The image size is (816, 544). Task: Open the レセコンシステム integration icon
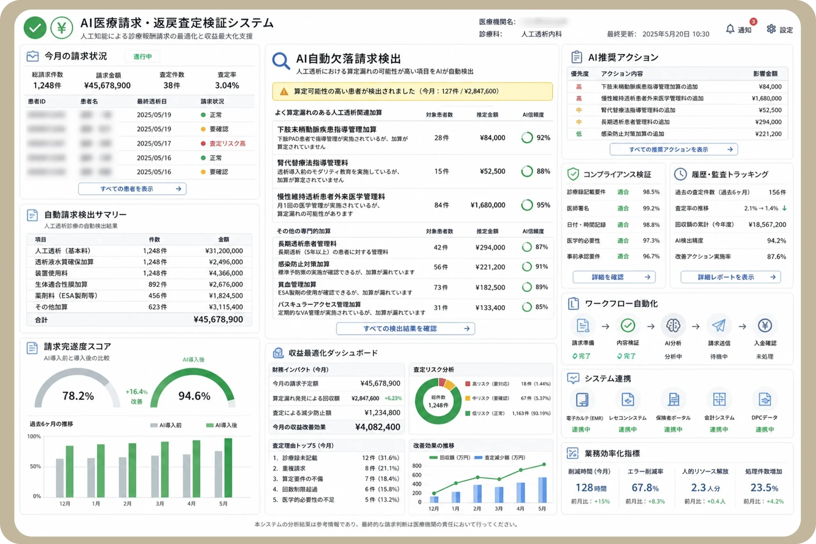click(628, 400)
